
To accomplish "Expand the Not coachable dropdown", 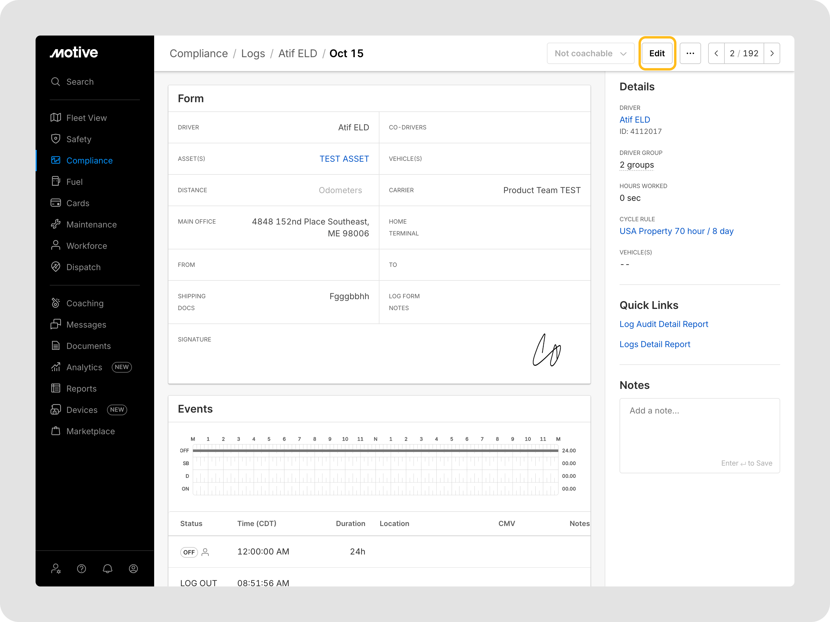I will click(x=590, y=53).
